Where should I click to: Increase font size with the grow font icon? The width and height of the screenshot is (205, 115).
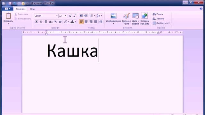(x=70, y=16)
